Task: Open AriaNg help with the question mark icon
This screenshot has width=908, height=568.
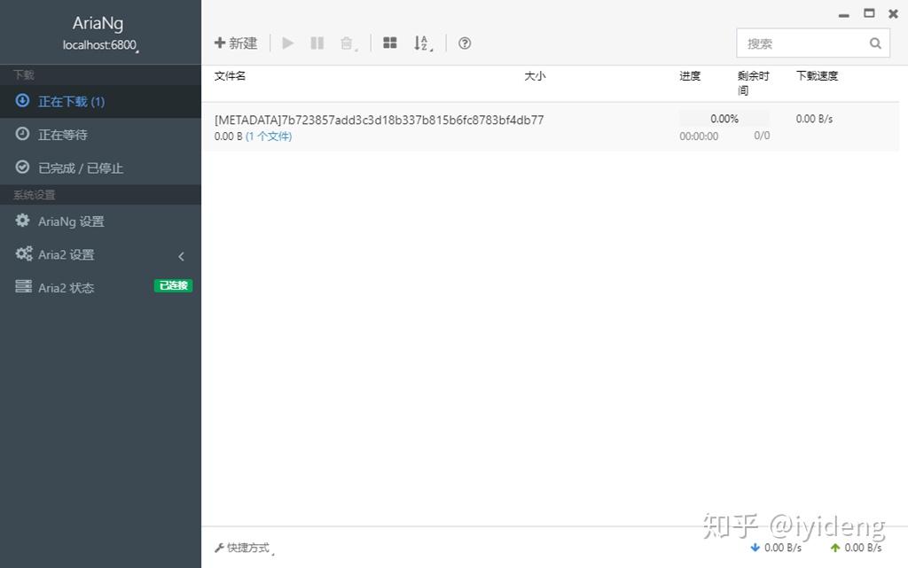Action: [x=464, y=43]
